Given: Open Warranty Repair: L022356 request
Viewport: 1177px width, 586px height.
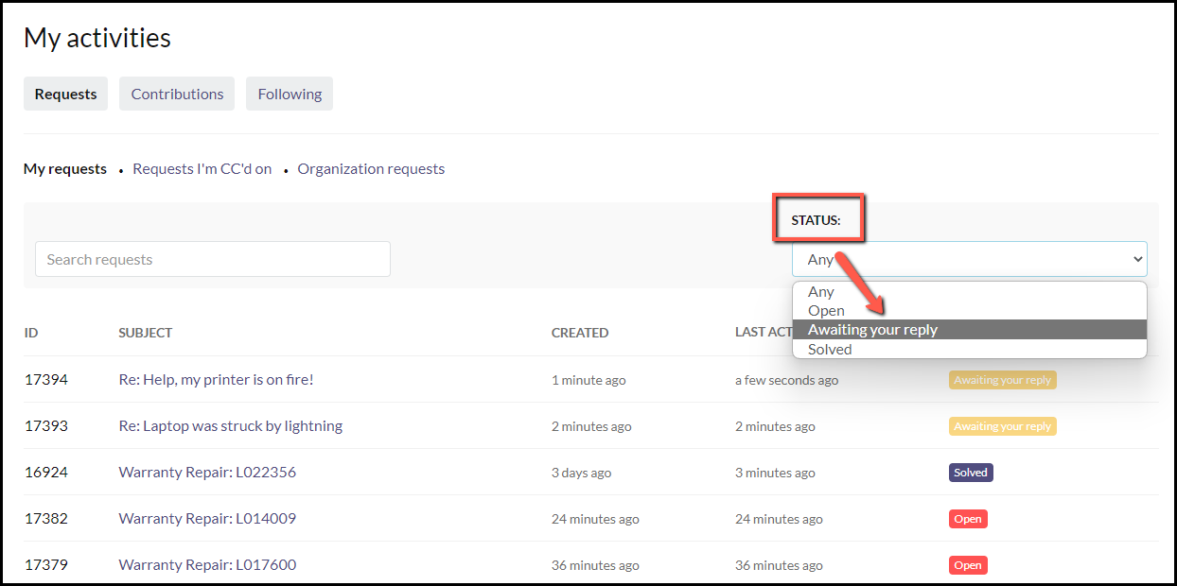Looking at the screenshot, I should [207, 473].
